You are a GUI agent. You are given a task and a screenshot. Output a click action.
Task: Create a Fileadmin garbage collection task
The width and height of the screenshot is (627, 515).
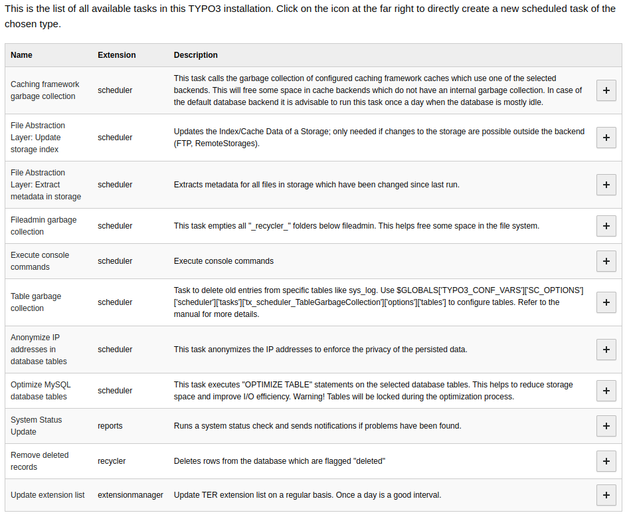[606, 226]
